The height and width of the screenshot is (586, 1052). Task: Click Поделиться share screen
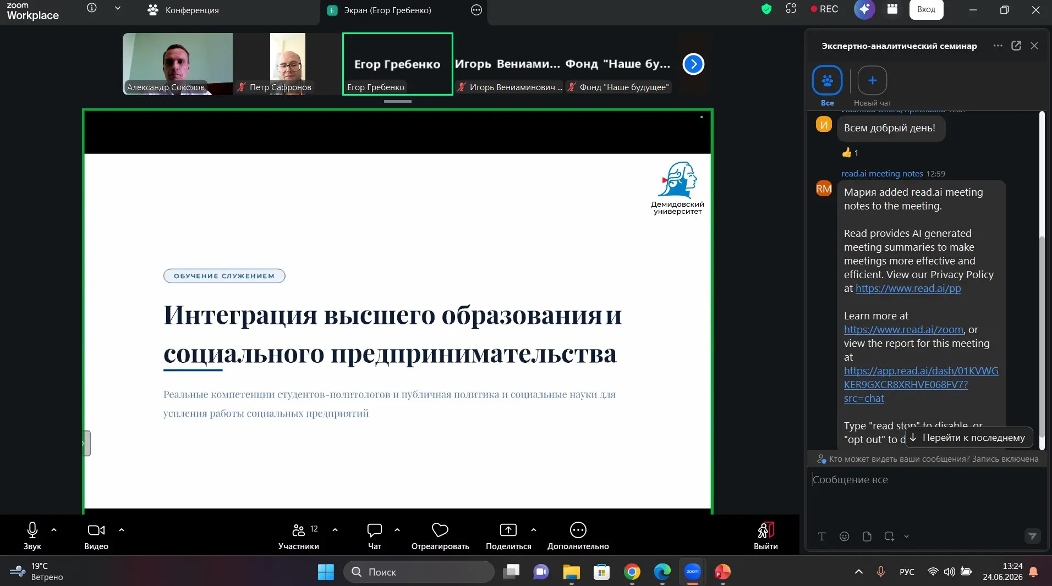pyautogui.click(x=508, y=536)
